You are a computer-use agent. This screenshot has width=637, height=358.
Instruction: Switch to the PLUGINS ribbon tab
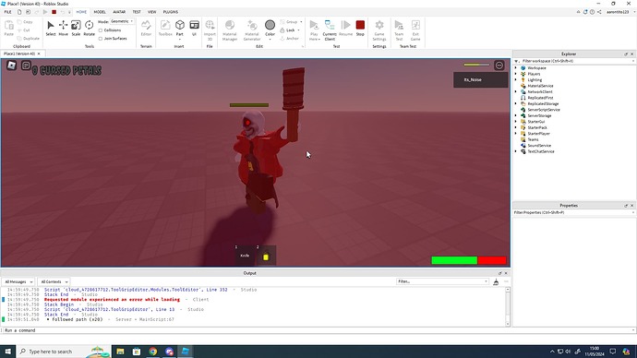[171, 12]
